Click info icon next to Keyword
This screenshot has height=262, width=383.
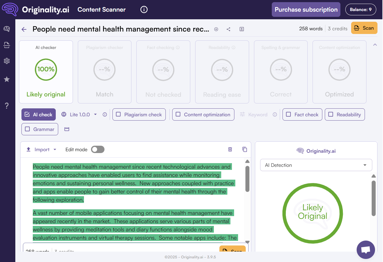[275, 114]
